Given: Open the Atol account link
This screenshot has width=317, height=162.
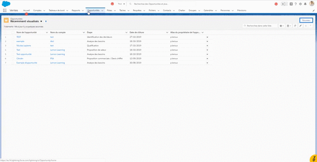Looking at the screenshot, I should click(x=52, y=41).
